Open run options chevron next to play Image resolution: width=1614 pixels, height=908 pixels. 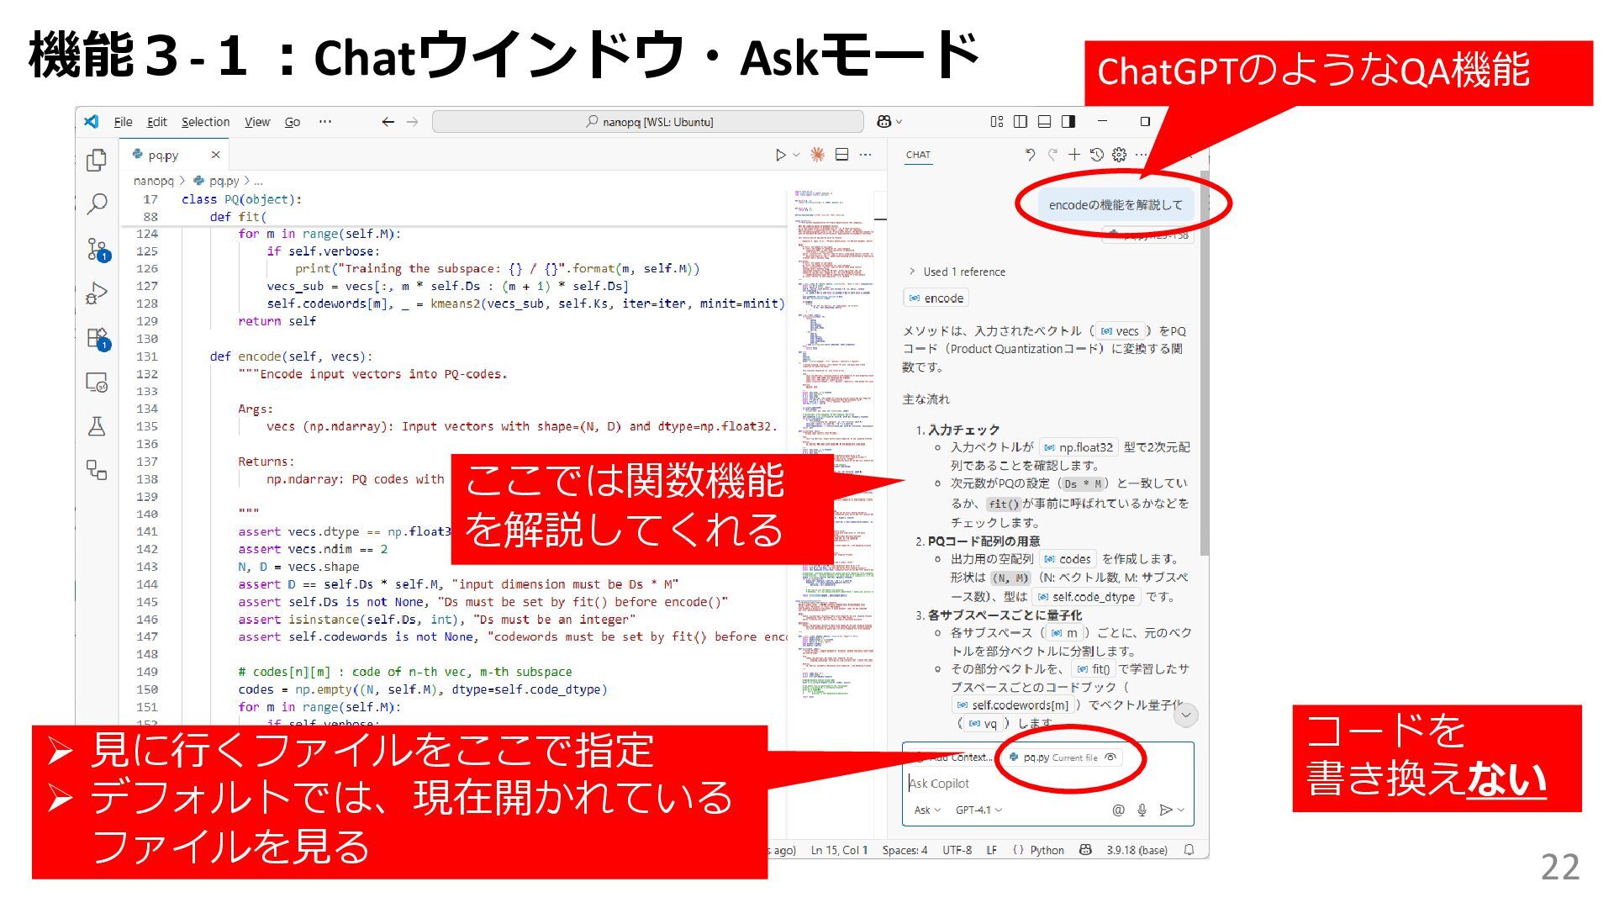795,156
